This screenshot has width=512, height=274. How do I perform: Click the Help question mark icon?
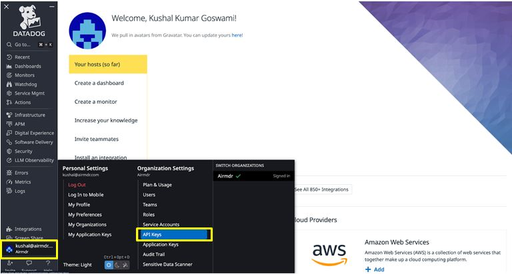pos(48,263)
